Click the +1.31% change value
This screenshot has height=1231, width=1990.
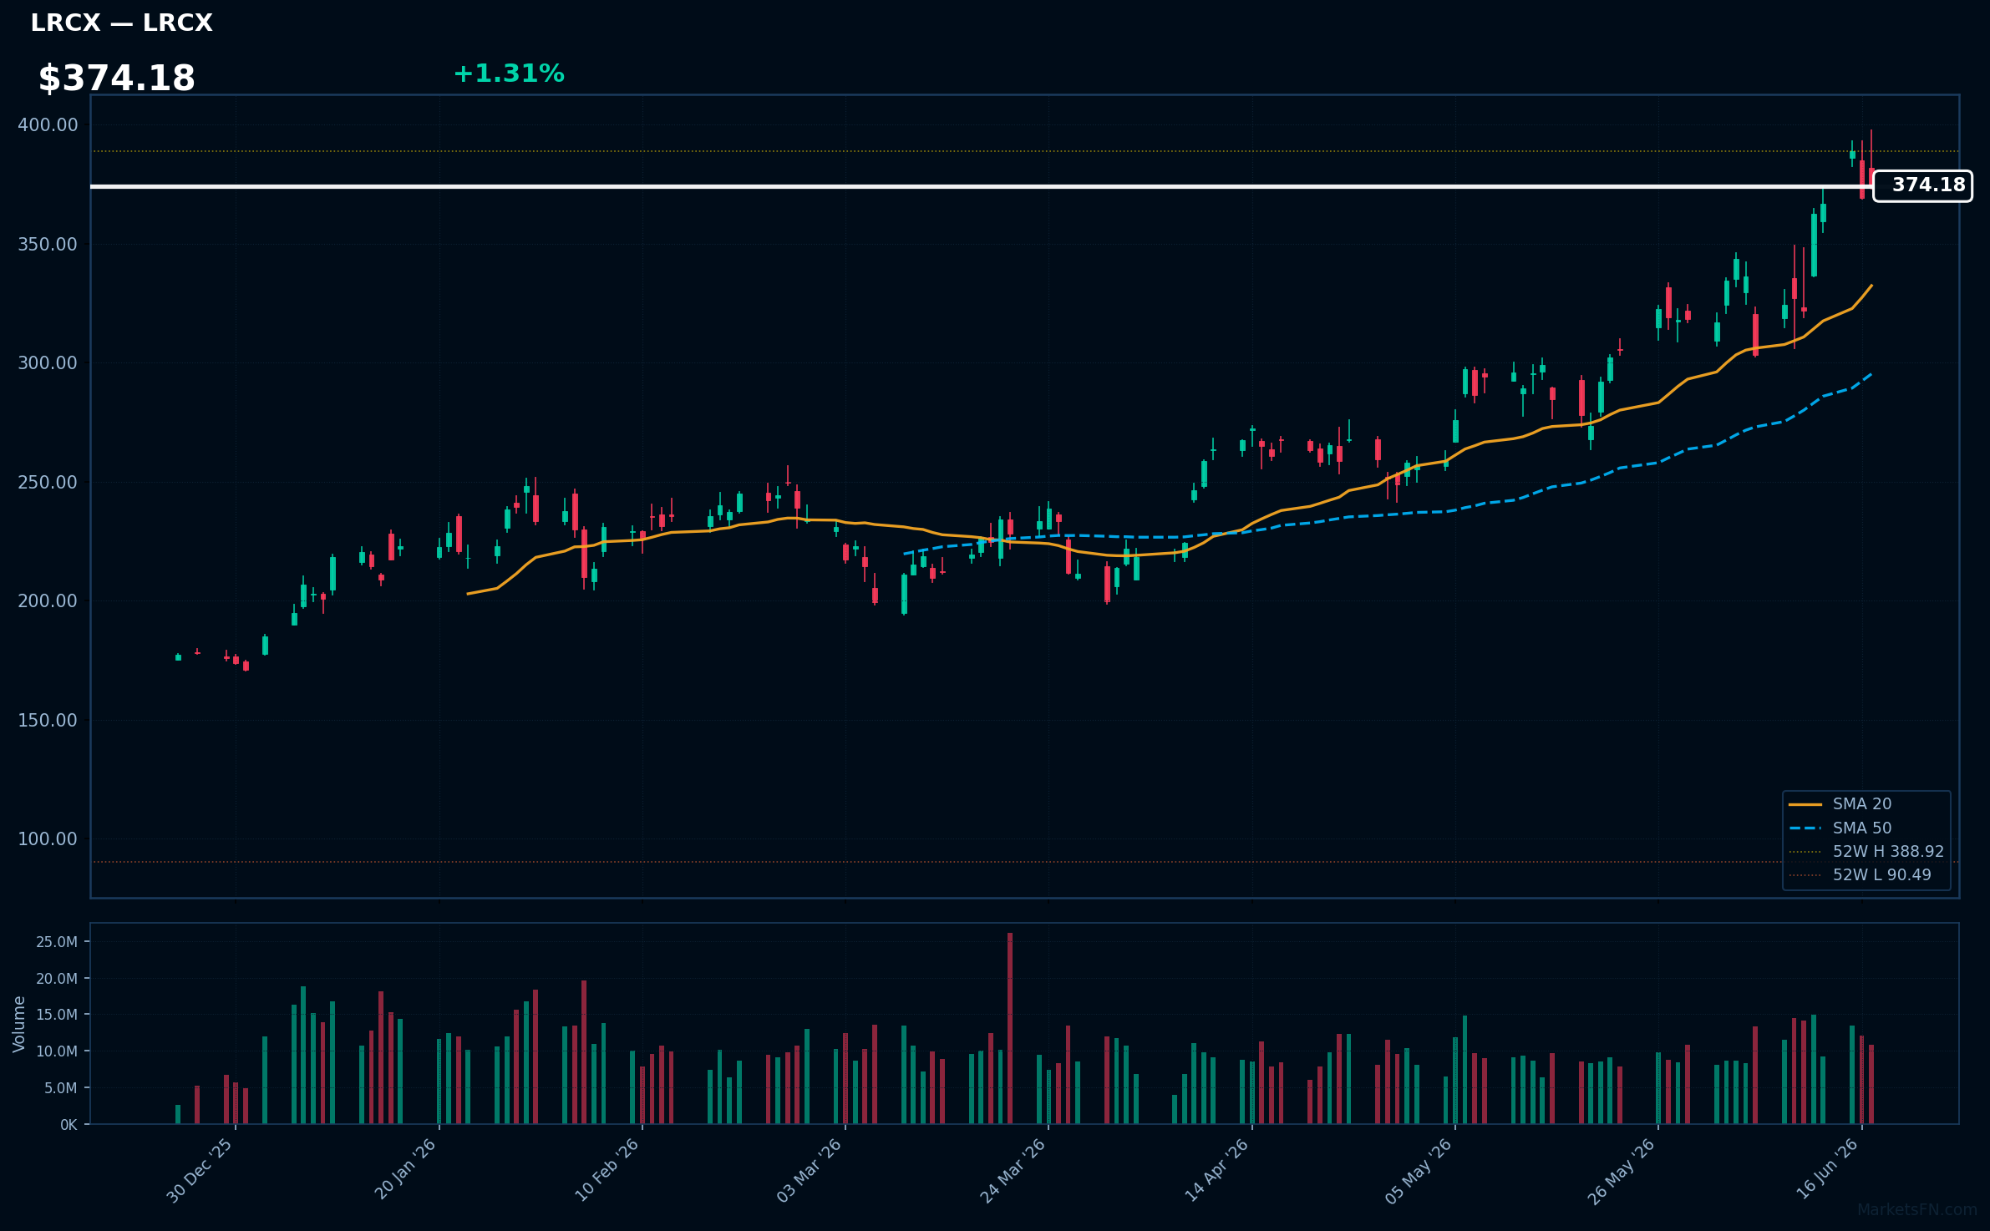(509, 74)
